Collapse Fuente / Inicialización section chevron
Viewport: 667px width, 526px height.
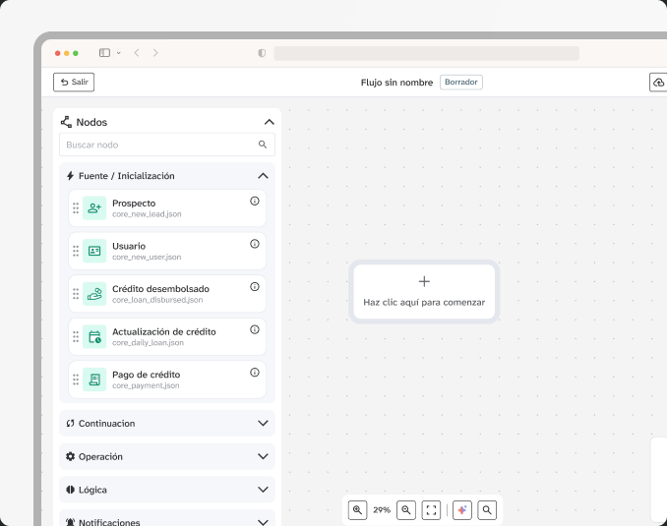pos(263,176)
